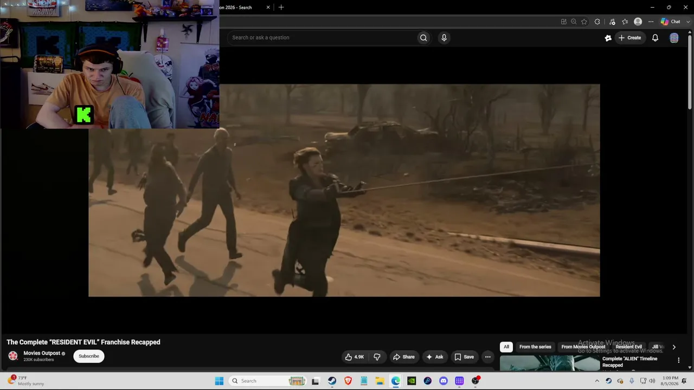
Task: Select the All filter chip
Action: click(x=506, y=347)
